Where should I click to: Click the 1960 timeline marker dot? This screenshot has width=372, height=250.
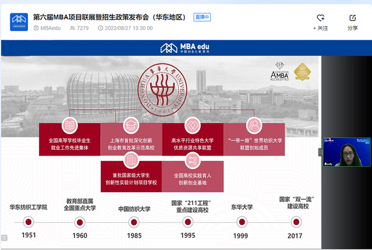coord(80,223)
